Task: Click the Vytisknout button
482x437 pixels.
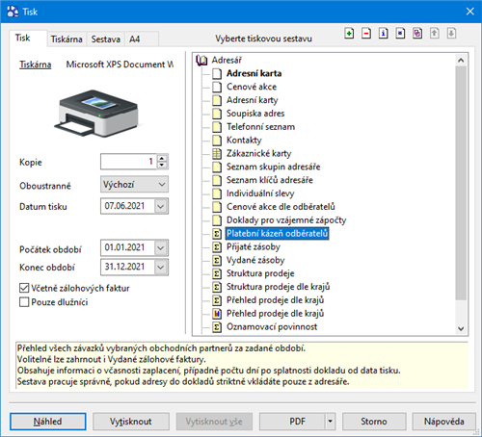Action: coord(131,422)
